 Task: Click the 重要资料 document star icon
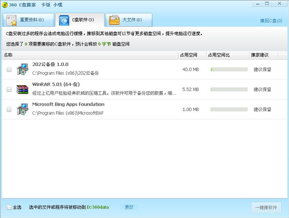(x=12, y=20)
